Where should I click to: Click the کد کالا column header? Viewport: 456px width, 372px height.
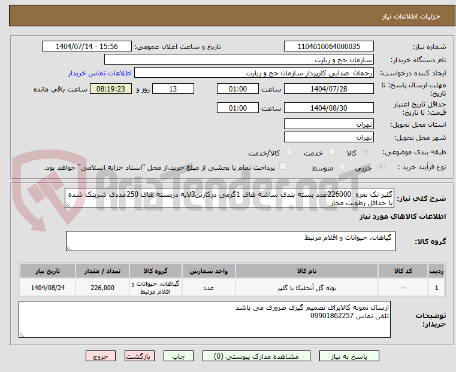(x=403, y=271)
